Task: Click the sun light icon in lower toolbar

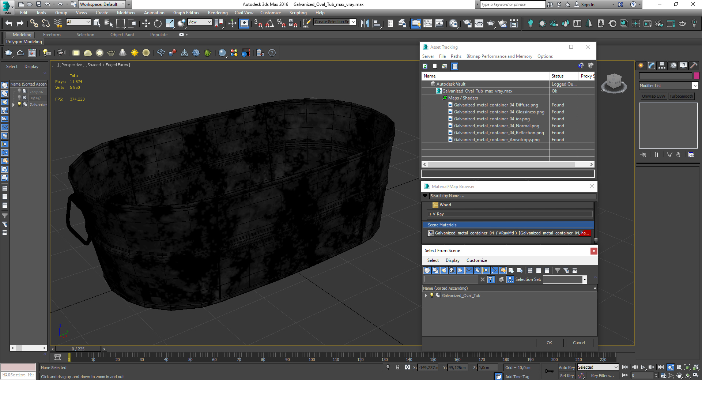Action: tap(135, 53)
